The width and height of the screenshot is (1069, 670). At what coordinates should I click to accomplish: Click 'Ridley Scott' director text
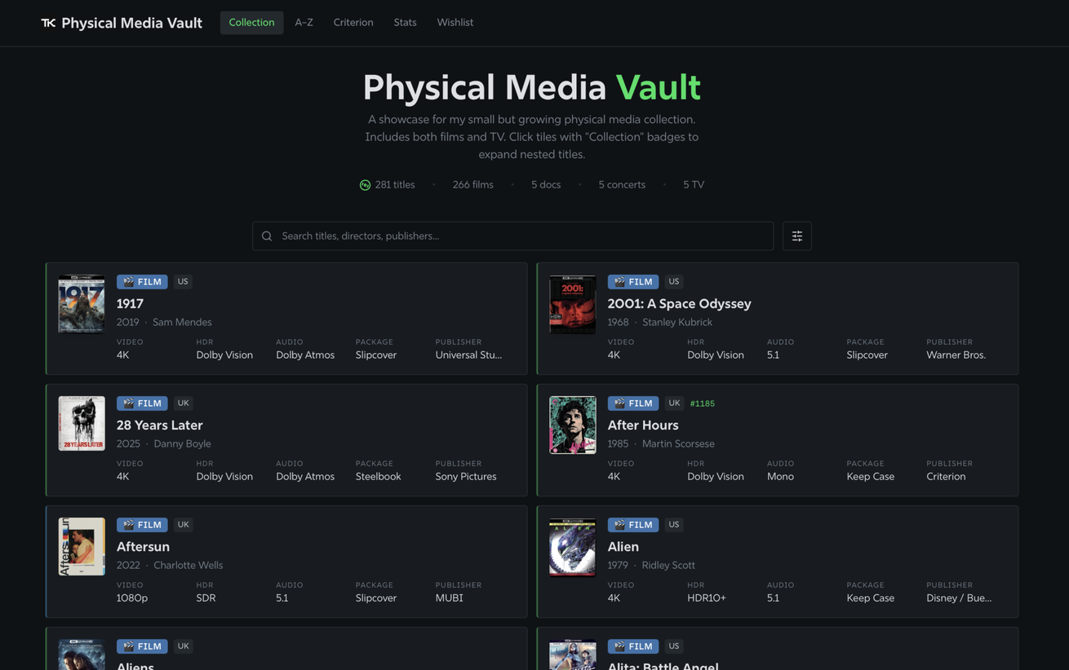tap(668, 565)
